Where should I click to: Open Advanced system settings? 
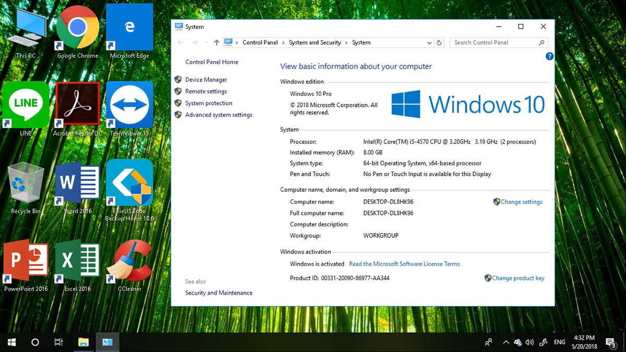click(219, 115)
